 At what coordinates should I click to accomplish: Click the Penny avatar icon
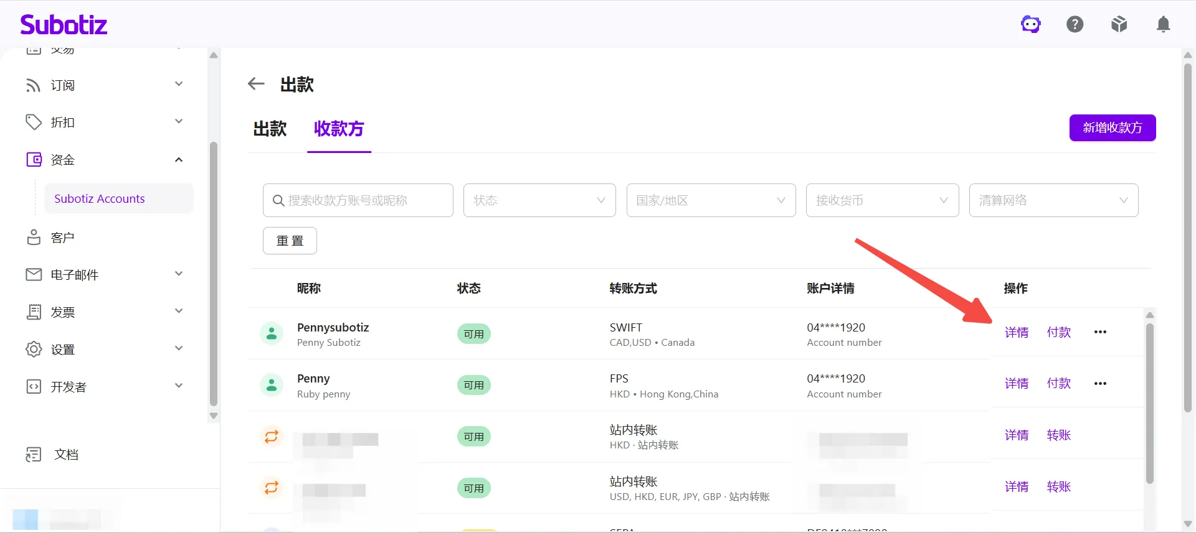point(272,386)
